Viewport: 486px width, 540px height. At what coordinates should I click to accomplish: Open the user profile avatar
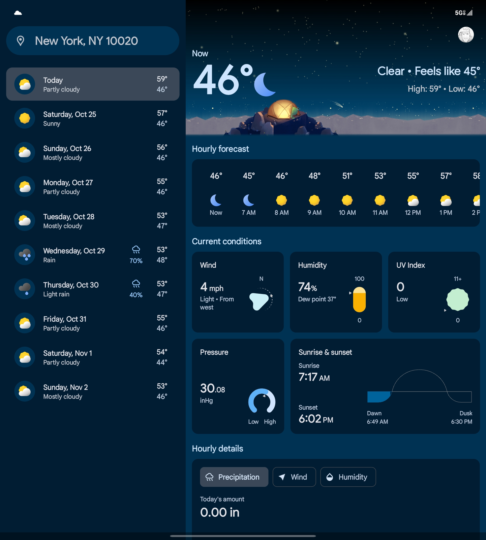click(x=466, y=35)
